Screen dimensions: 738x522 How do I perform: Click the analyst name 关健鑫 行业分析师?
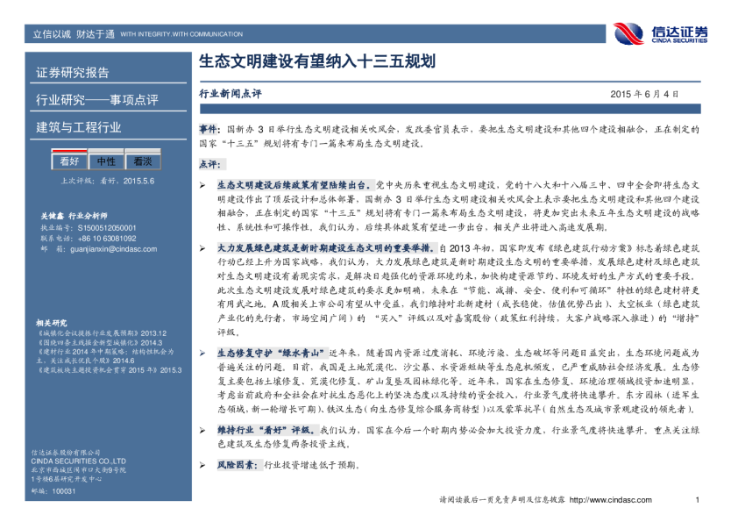click(74, 216)
